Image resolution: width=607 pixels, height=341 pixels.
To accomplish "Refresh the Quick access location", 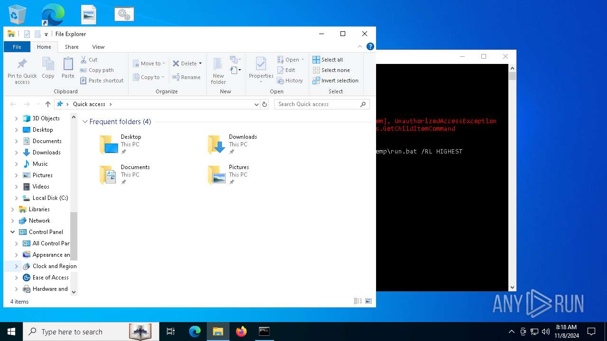I will (x=265, y=104).
